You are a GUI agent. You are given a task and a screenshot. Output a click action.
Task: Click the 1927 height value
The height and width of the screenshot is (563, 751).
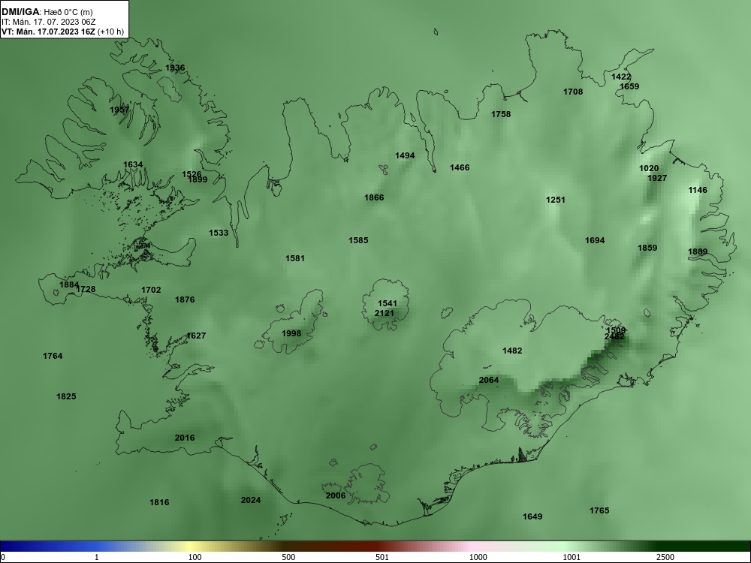pos(657,178)
